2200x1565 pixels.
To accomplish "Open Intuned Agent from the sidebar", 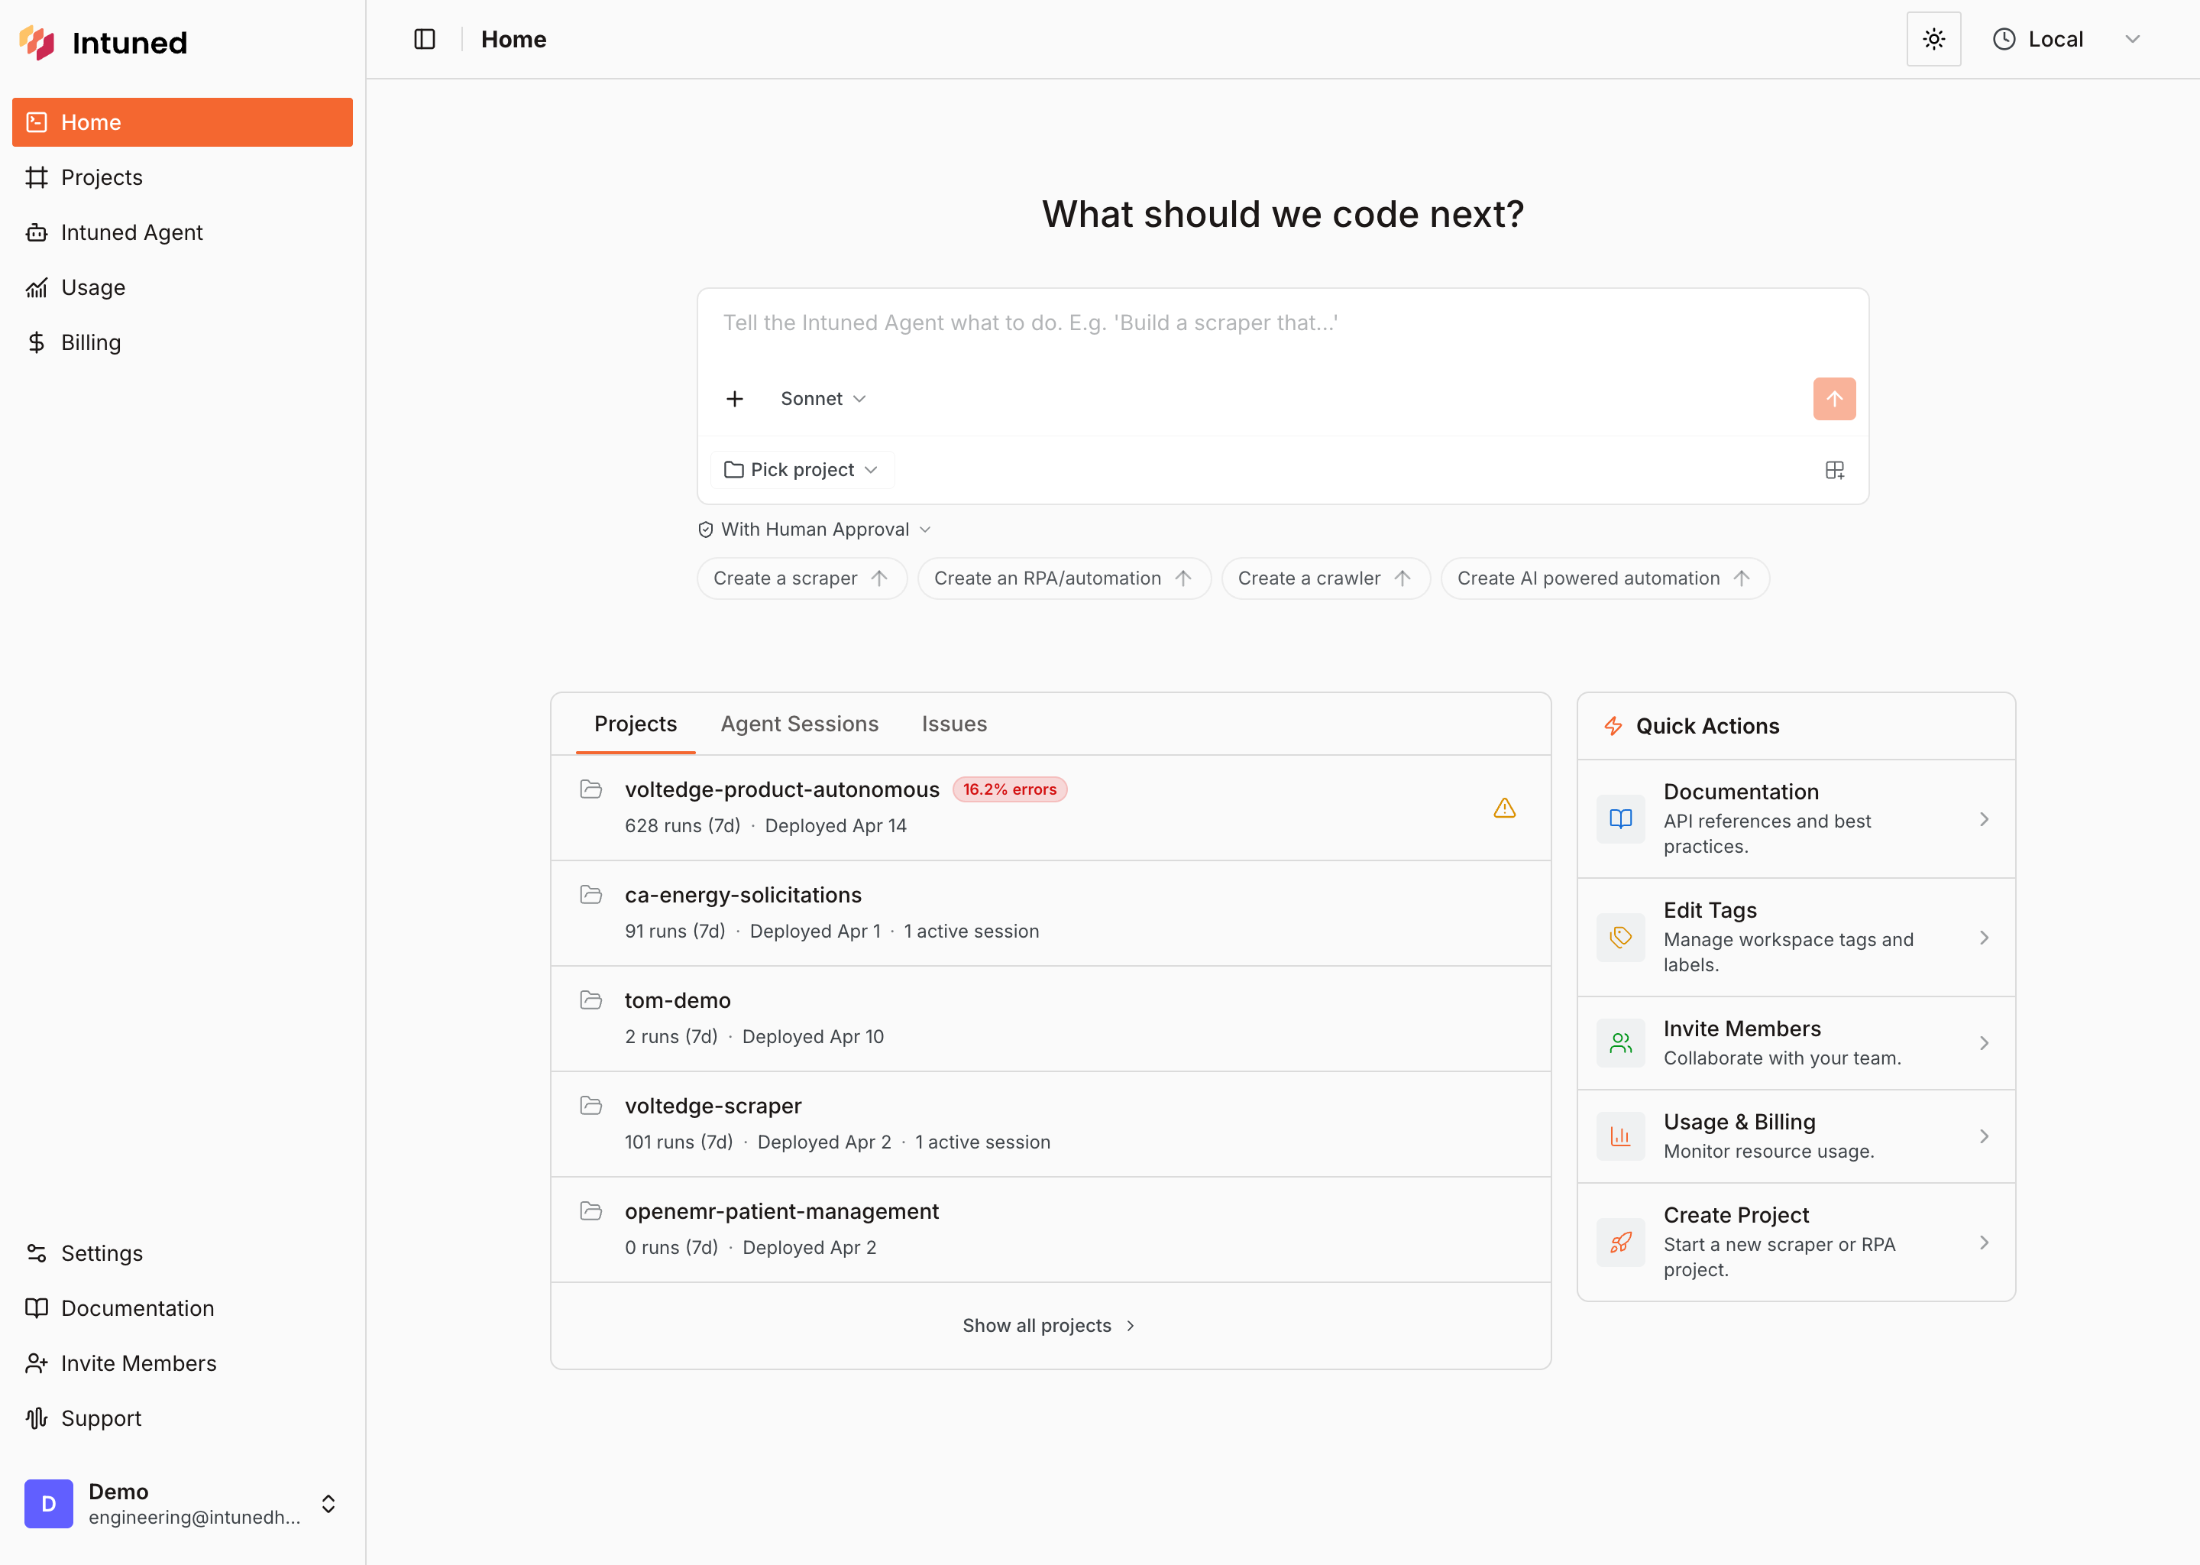I will click(132, 232).
